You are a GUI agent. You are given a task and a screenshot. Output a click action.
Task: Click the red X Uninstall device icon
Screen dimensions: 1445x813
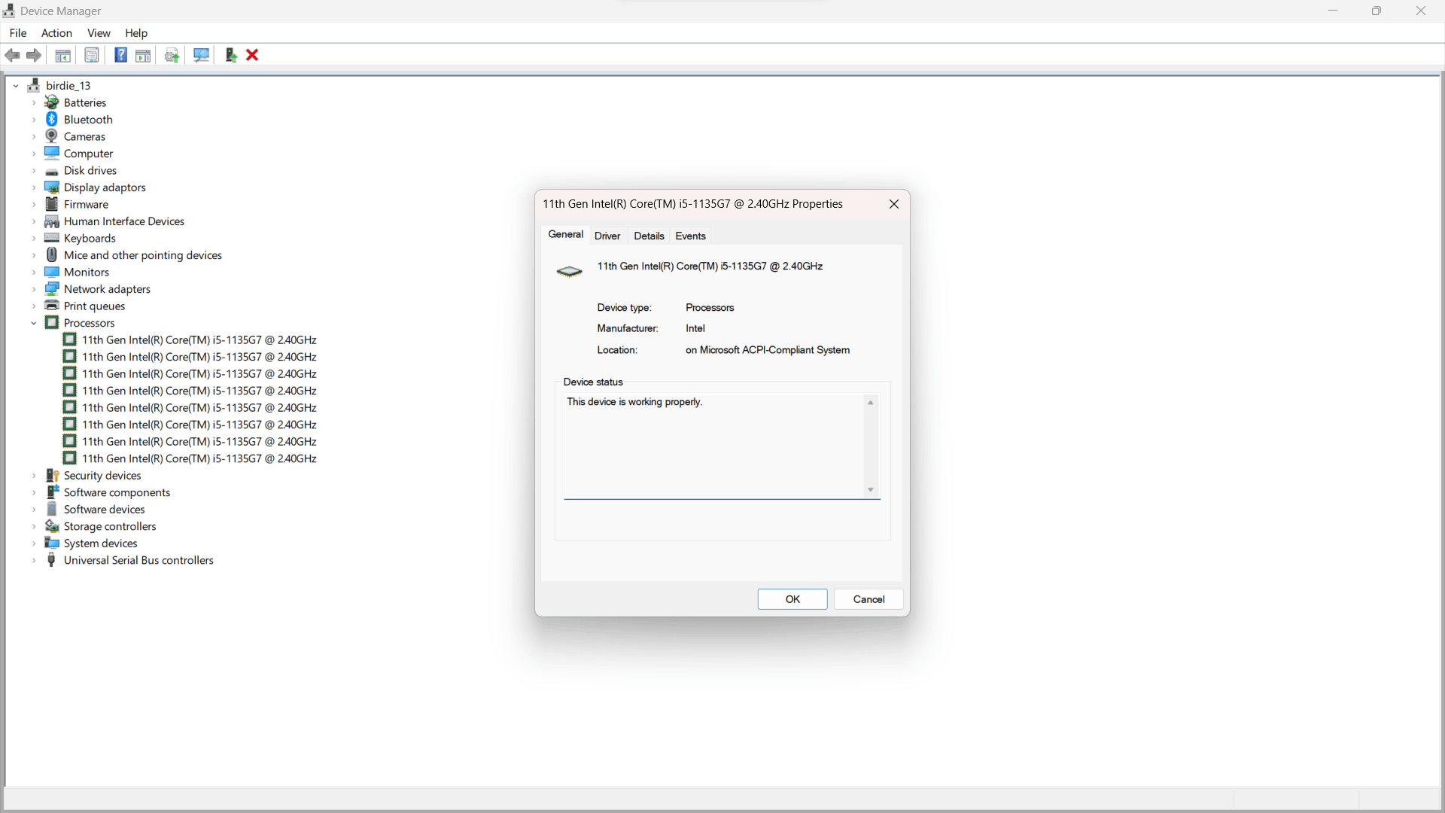[x=253, y=55]
